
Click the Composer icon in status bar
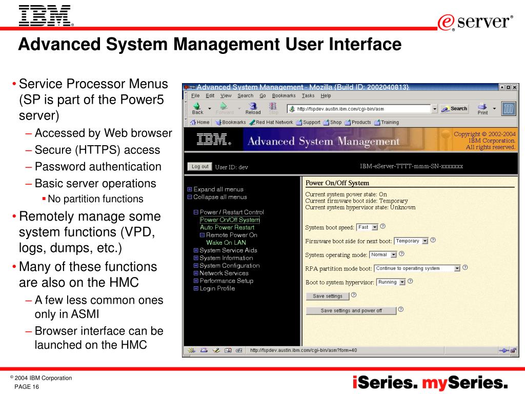pos(216,350)
